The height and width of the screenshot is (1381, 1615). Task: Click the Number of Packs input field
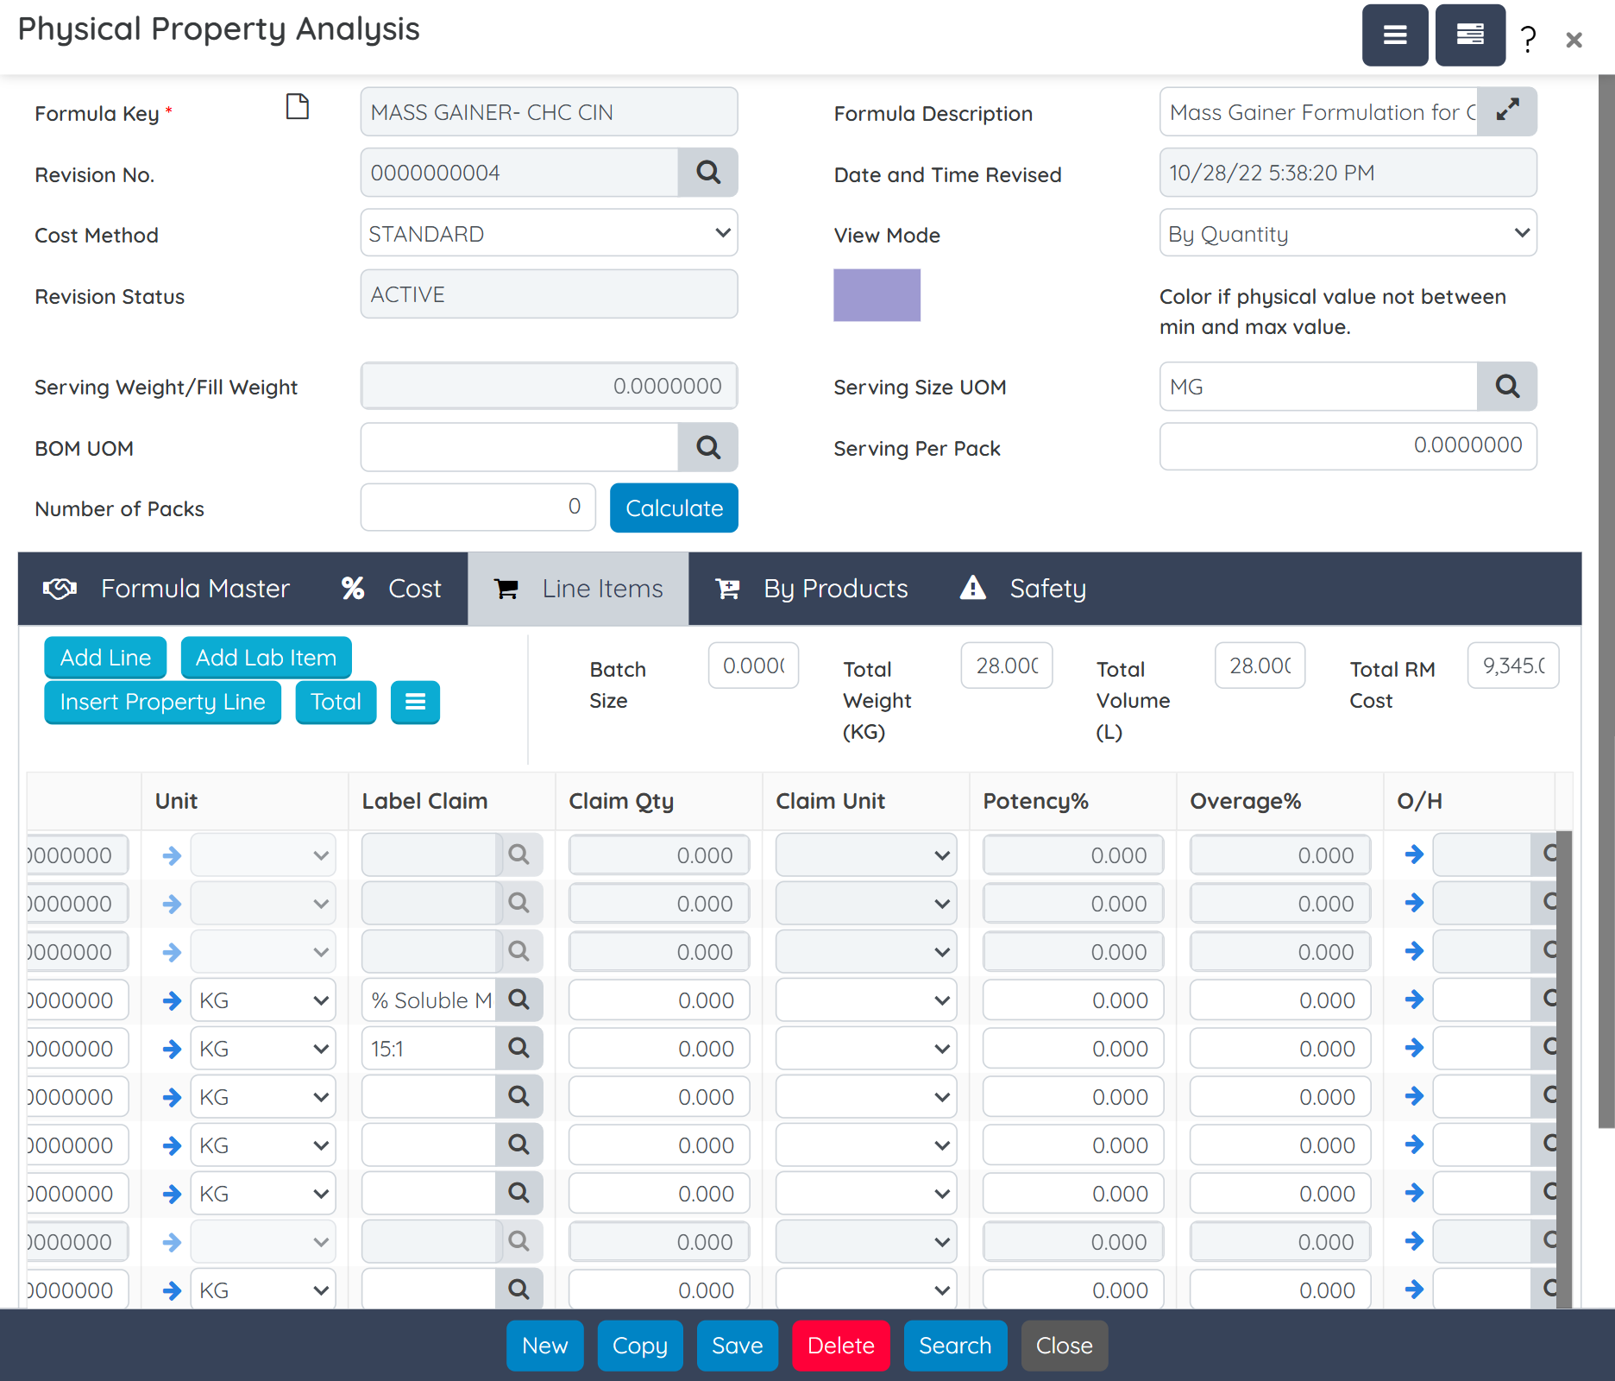478,508
